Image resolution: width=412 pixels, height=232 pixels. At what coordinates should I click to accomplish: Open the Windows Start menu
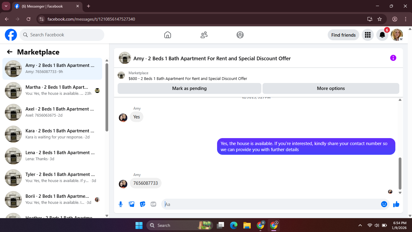[x=139, y=225]
